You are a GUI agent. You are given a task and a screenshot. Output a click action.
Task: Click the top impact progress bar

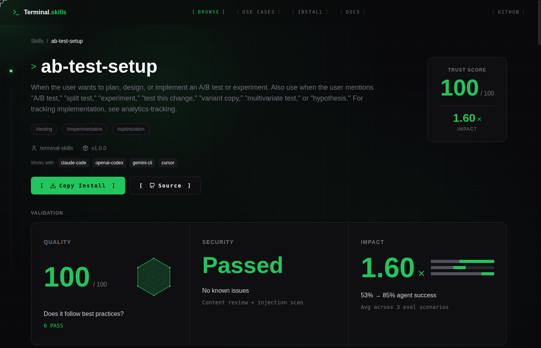point(463,261)
